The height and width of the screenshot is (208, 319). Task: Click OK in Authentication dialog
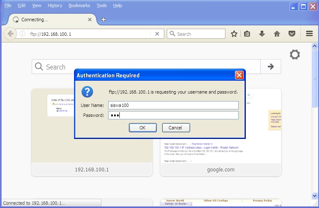click(x=143, y=128)
